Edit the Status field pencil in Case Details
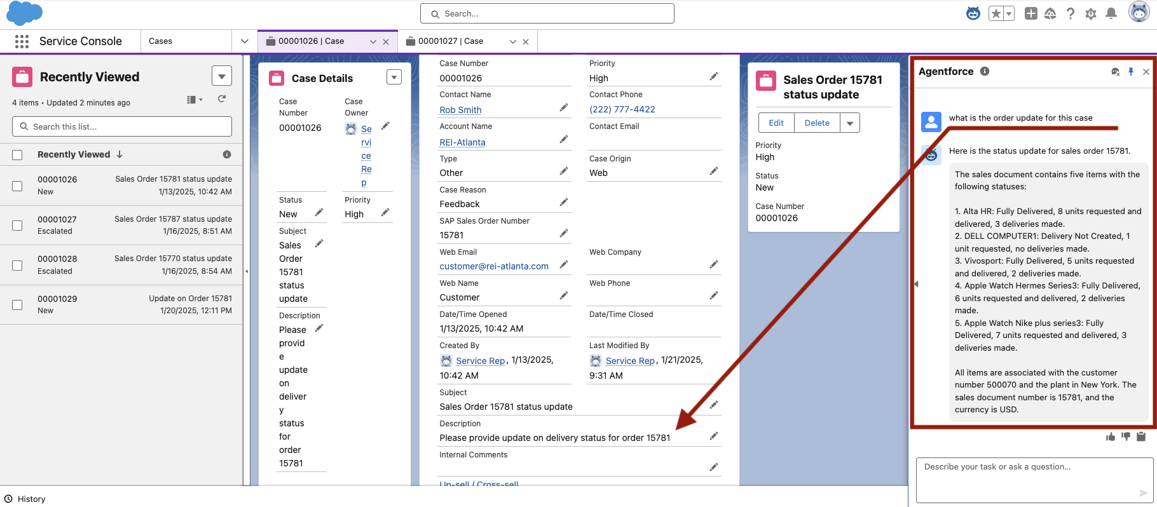The height and width of the screenshot is (507, 1157). pyautogui.click(x=319, y=212)
